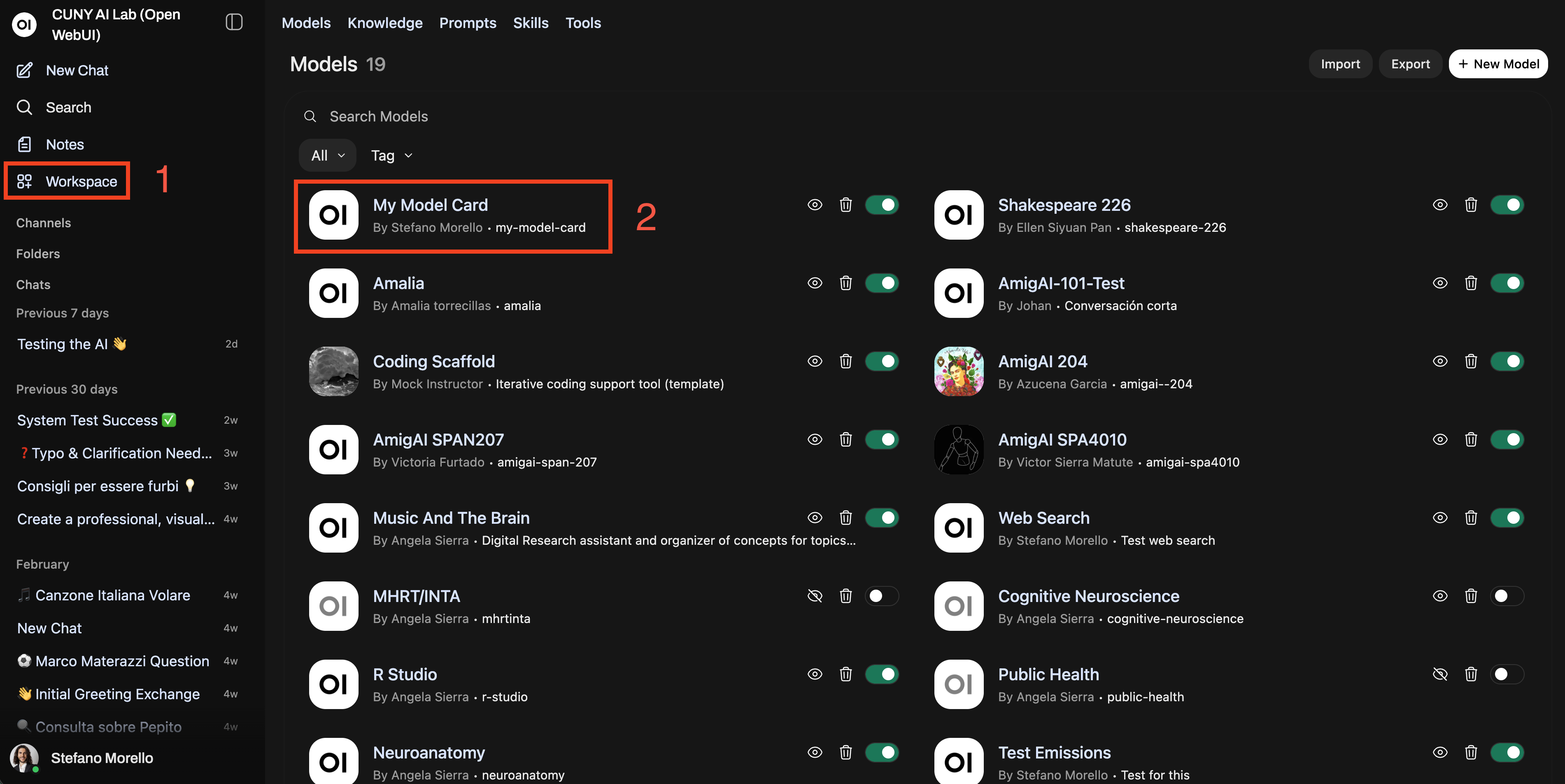Toggle visibility of the Public Health model
The image size is (1565, 784).
[x=1440, y=674]
